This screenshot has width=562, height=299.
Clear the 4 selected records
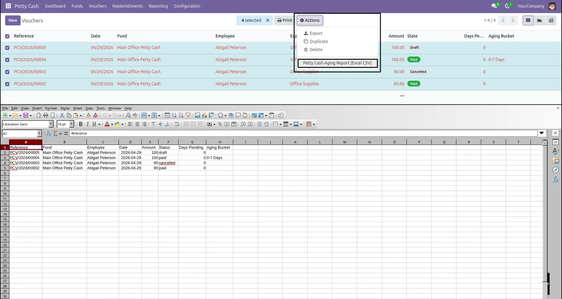pos(268,20)
